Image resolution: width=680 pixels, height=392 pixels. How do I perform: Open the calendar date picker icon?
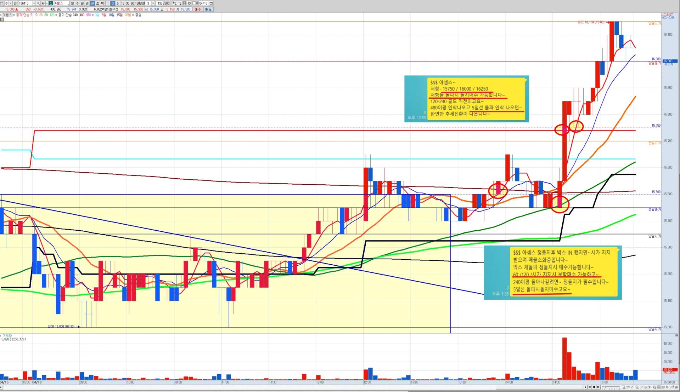tap(211, 3)
